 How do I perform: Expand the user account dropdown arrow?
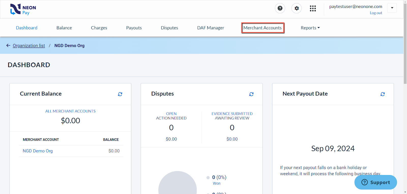[x=392, y=8]
